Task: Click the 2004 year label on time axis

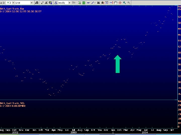Action: pyautogui.click(x=145, y=132)
